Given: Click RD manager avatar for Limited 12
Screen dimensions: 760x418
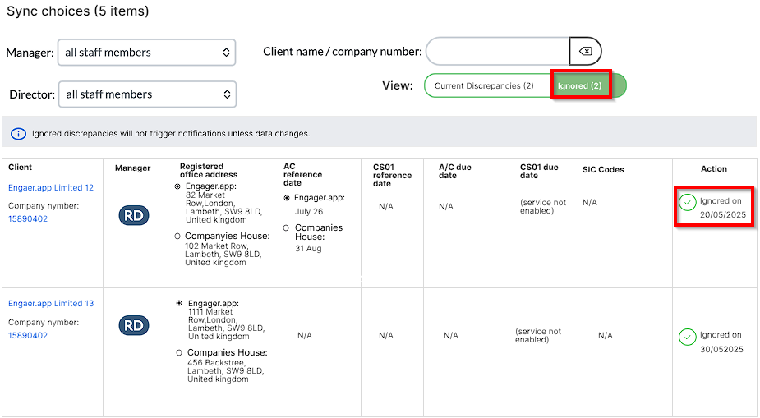Looking at the screenshot, I should click(133, 216).
